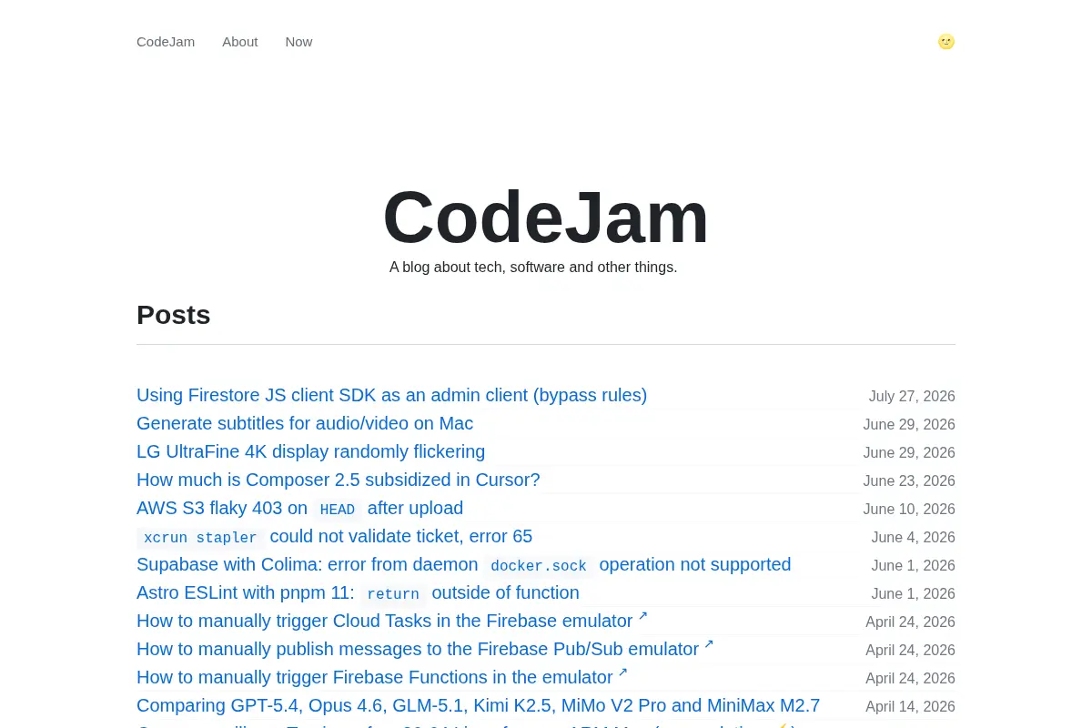Go to the About page
The height and width of the screenshot is (728, 1092).
click(x=240, y=42)
